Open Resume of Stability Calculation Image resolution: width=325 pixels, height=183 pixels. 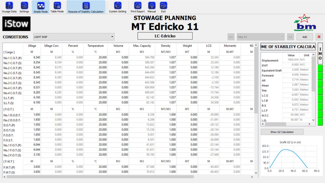point(86,7)
